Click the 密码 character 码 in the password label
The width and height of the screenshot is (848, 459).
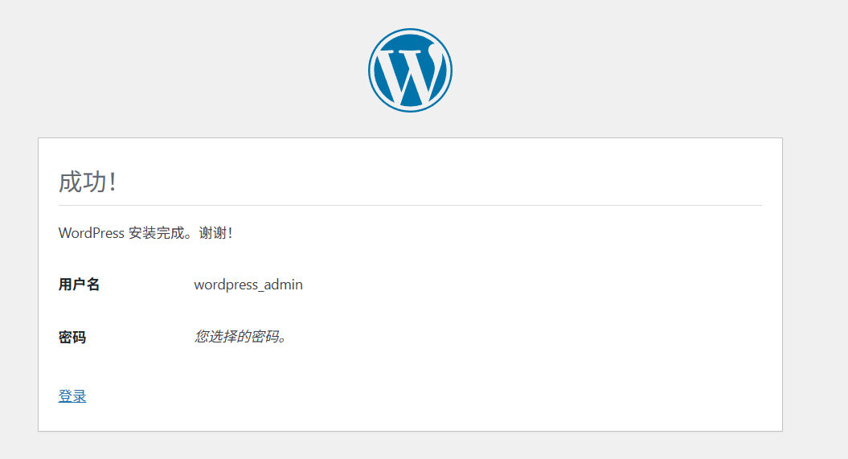click(x=79, y=337)
